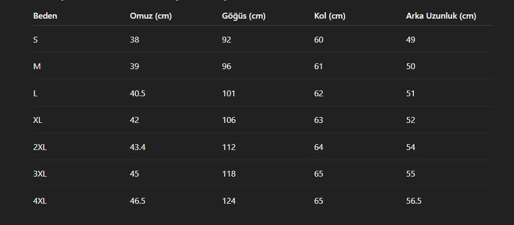Click shoulder value 40.5 for size L
Image resolution: width=514 pixels, height=225 pixels.
click(137, 93)
